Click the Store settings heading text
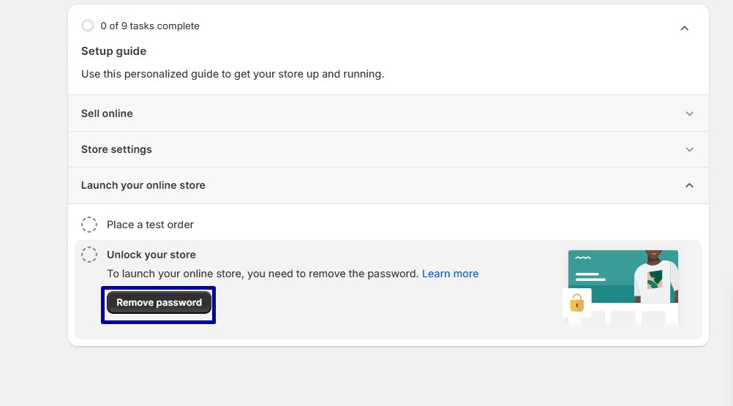733x406 pixels. point(116,149)
